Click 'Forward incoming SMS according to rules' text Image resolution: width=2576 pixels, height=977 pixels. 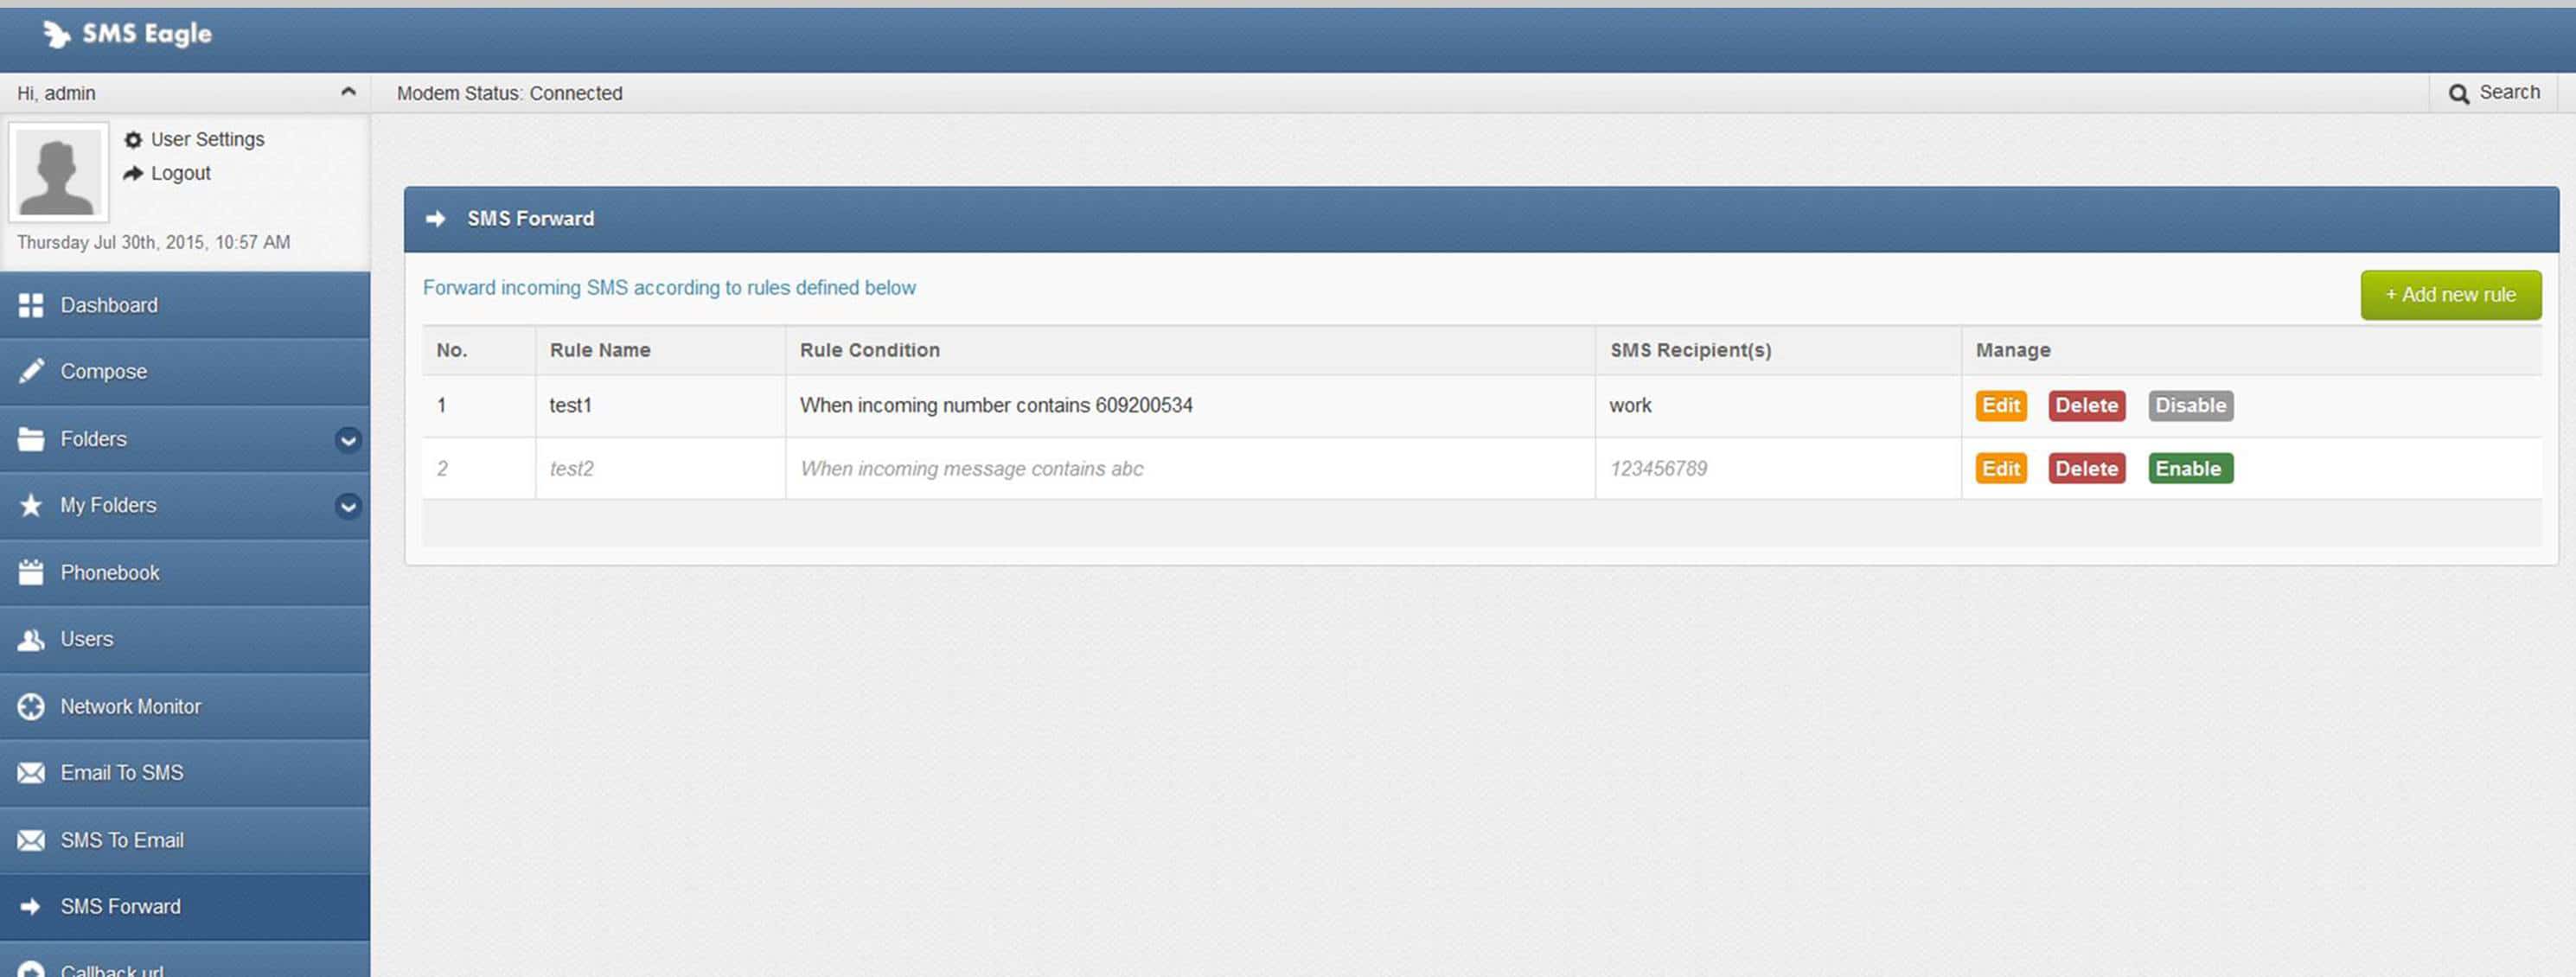pos(669,288)
